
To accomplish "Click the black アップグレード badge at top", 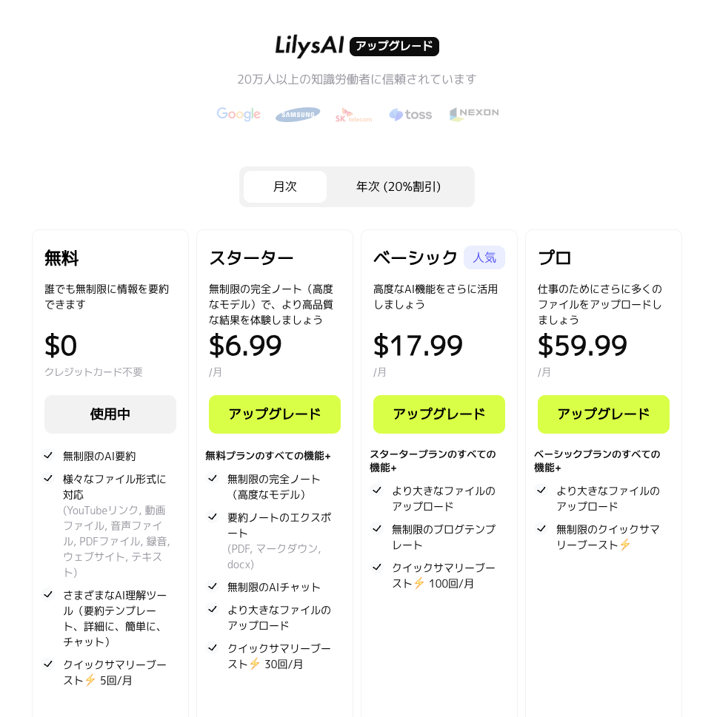I will (x=394, y=47).
